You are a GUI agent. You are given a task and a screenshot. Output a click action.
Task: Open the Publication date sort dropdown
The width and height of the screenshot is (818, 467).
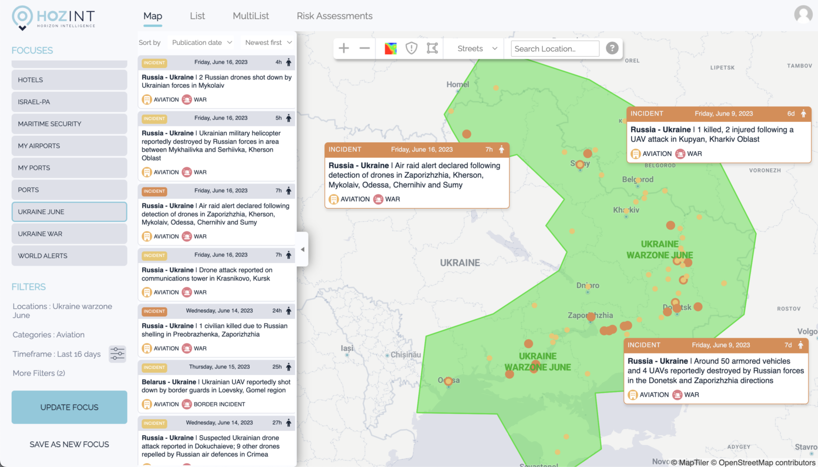[x=201, y=42]
